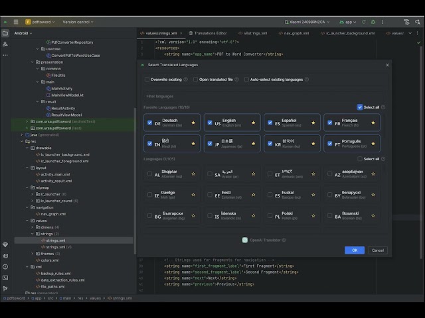425x318 pixels.
Task: Enable Auto-select existing languages checkbox
Action: (x=246, y=79)
